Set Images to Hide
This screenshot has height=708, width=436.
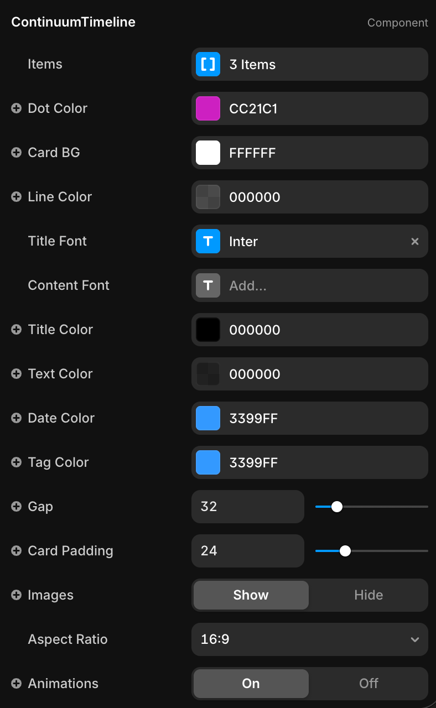point(368,595)
